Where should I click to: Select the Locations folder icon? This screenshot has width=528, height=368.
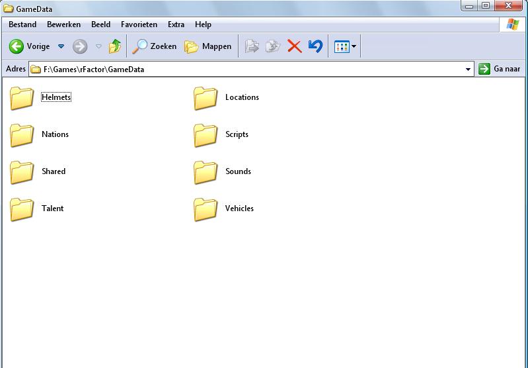(x=206, y=98)
